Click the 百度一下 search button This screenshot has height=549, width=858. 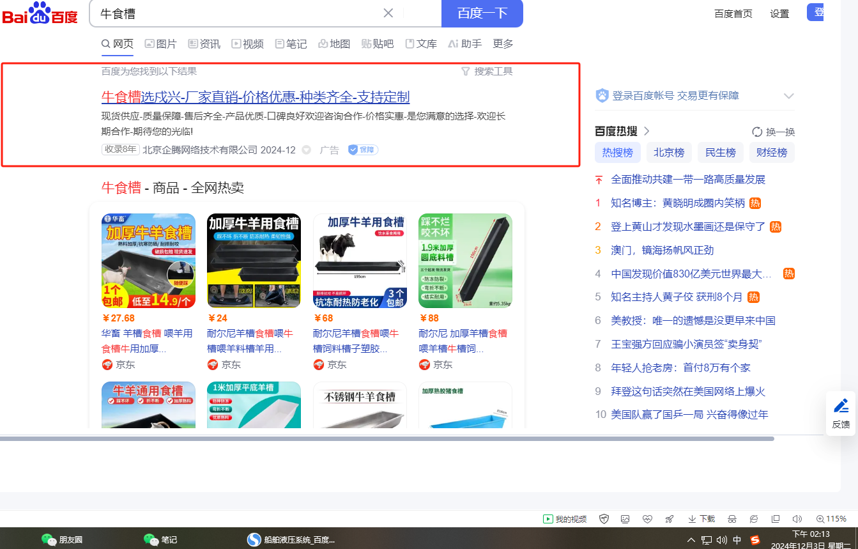coord(482,13)
